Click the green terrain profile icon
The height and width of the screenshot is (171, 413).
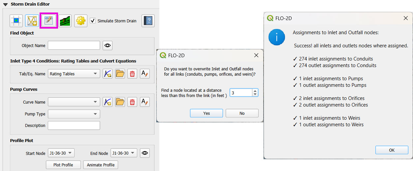pyautogui.click(x=65, y=21)
